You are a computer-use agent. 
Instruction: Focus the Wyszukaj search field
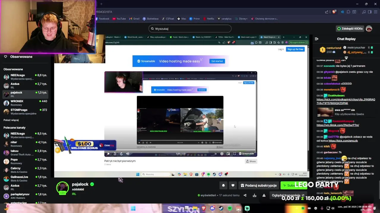coord(190,29)
